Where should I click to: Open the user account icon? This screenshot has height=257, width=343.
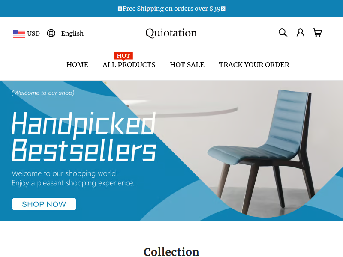pyautogui.click(x=301, y=33)
